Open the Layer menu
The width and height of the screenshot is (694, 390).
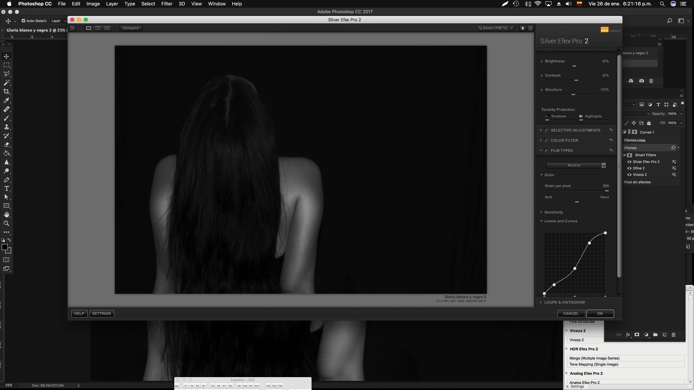pos(112,4)
